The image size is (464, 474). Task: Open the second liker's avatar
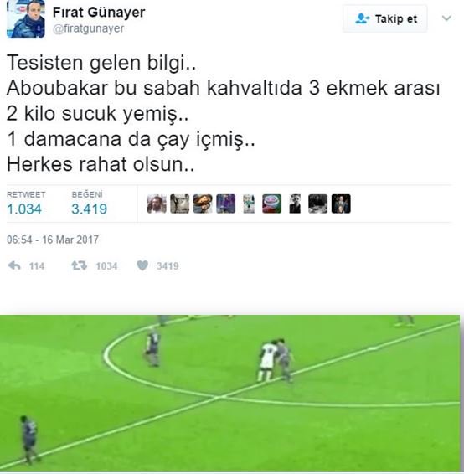tap(179, 204)
